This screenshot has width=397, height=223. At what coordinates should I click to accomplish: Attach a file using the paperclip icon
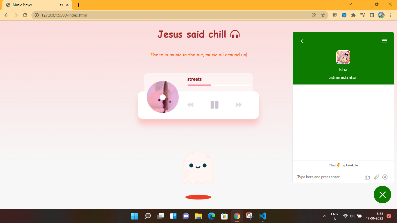(377, 177)
